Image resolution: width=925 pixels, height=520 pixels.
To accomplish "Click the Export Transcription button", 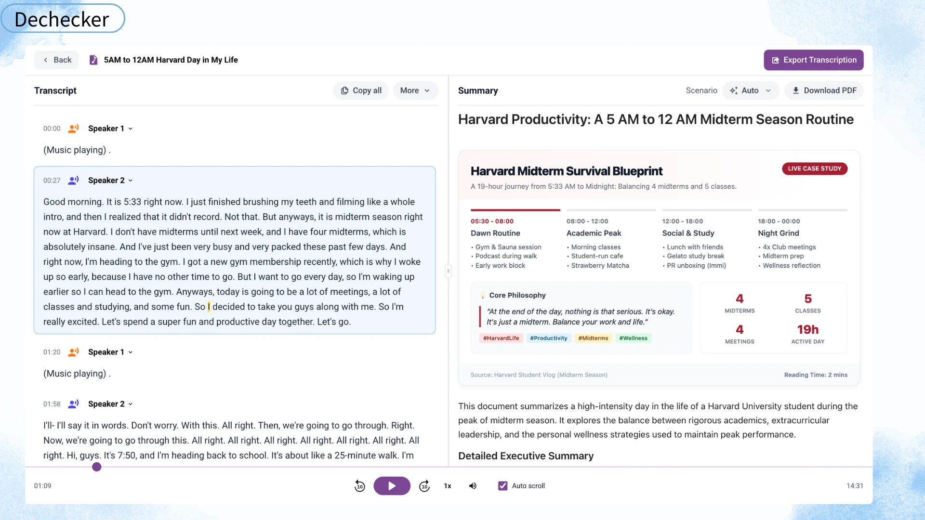I will (x=813, y=60).
